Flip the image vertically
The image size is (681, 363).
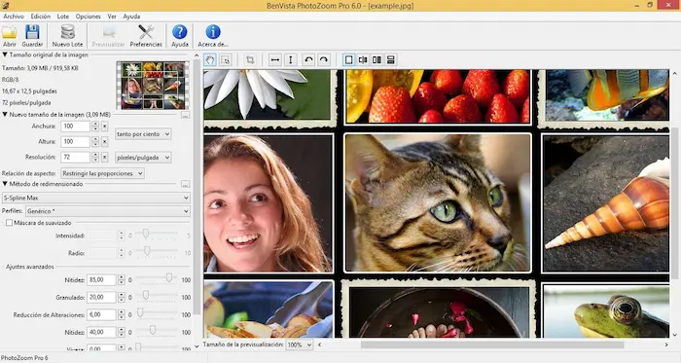coord(290,60)
